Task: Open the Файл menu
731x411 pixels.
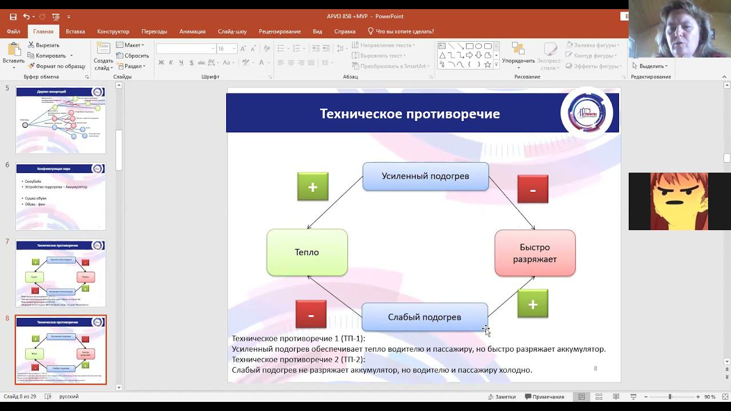Action: coord(13,31)
